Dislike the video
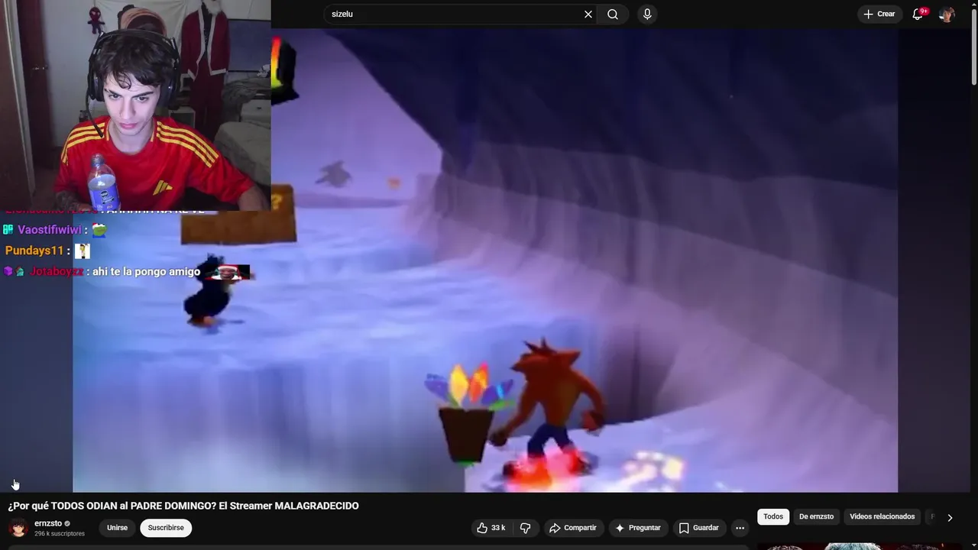The width and height of the screenshot is (978, 550). [x=526, y=528]
